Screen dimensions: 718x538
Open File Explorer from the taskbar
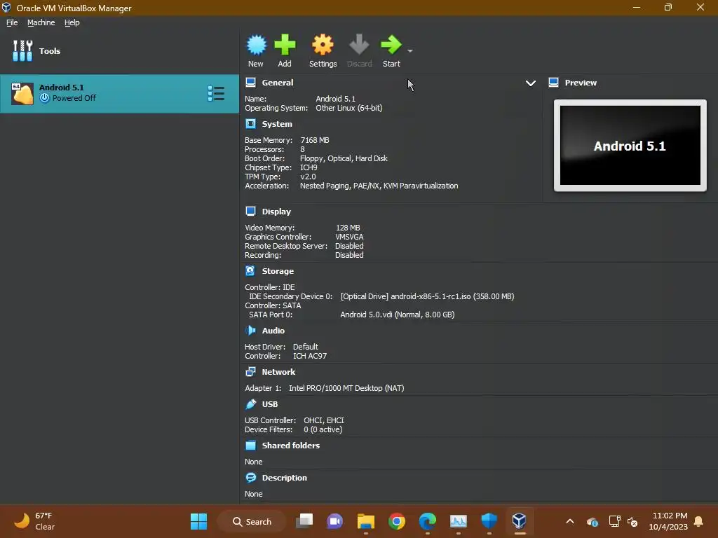[366, 521]
